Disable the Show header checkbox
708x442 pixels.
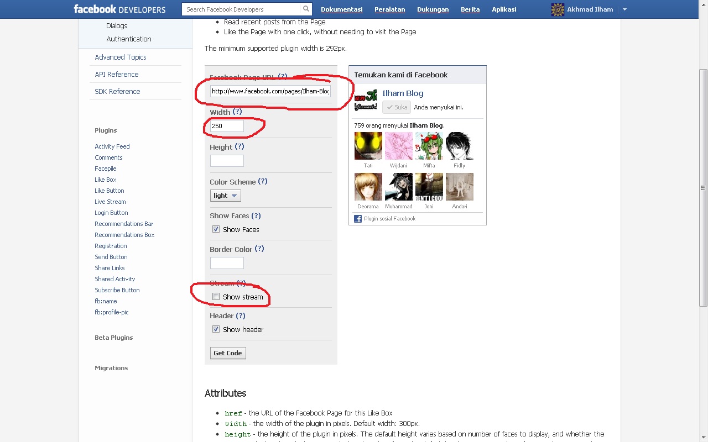[x=216, y=329]
